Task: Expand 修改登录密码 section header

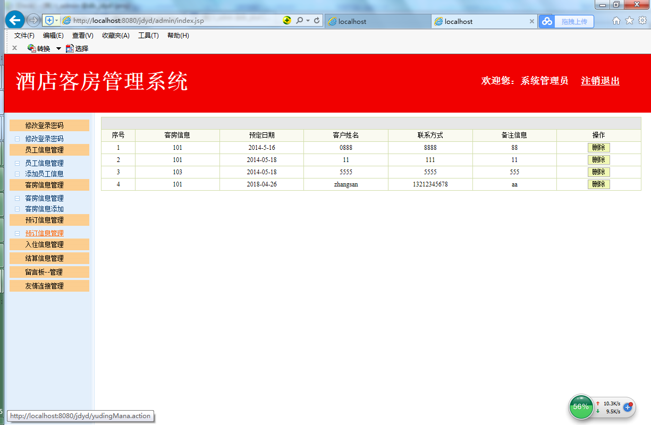Action: click(x=49, y=125)
